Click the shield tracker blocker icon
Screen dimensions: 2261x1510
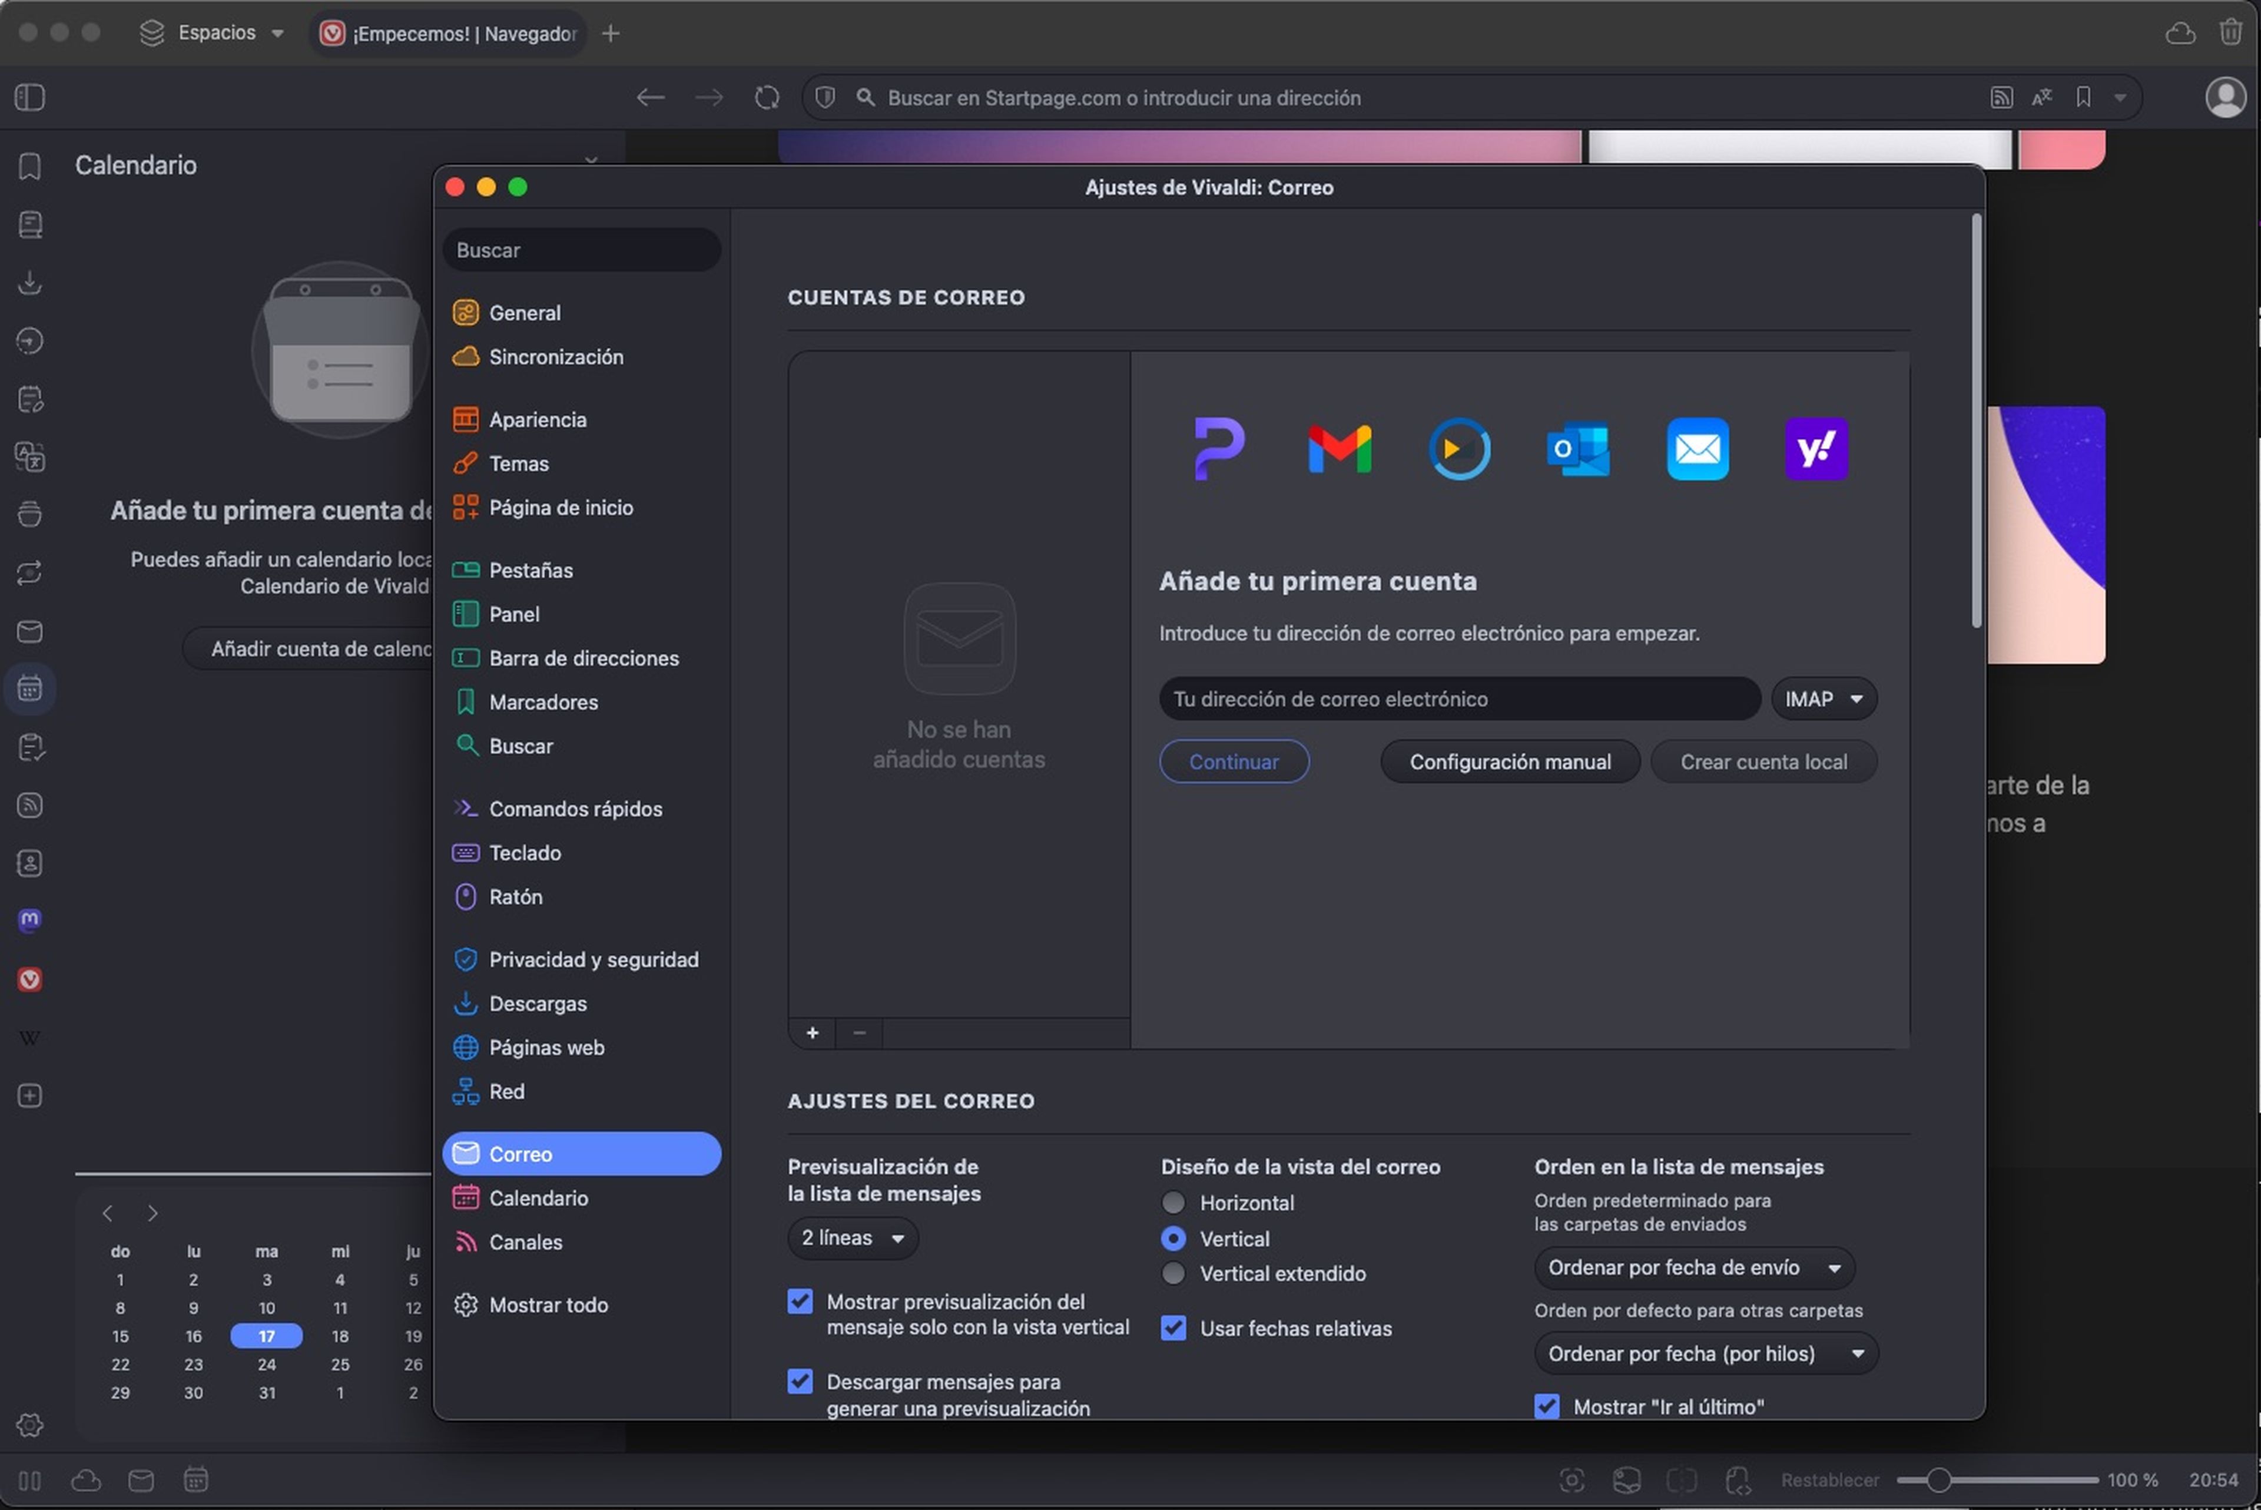[x=825, y=97]
